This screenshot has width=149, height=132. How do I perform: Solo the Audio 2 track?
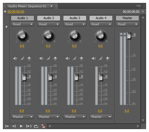(49, 58)
